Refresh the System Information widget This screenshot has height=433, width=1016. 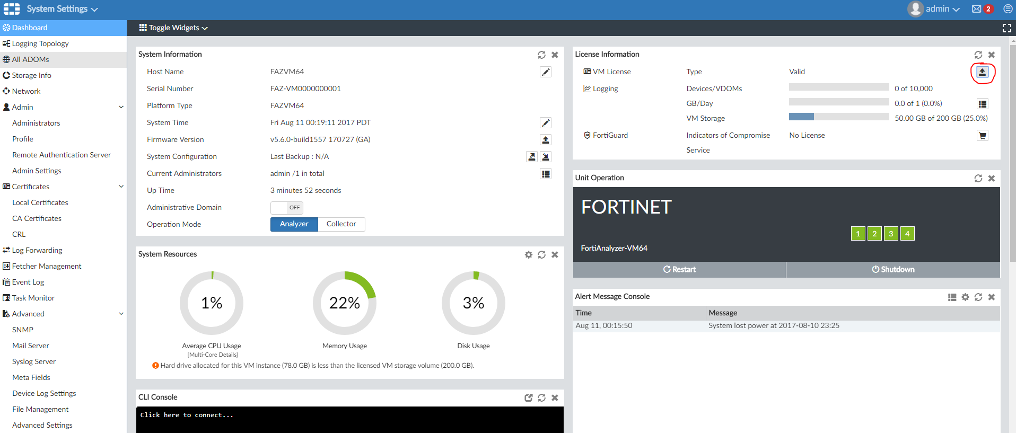pos(541,55)
